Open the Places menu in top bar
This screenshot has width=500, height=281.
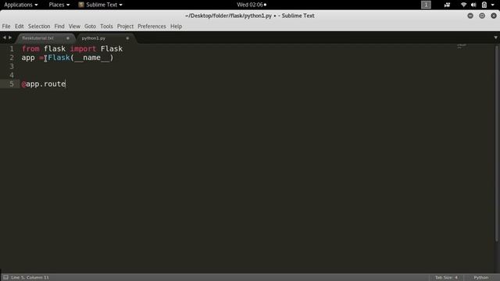pos(59,5)
